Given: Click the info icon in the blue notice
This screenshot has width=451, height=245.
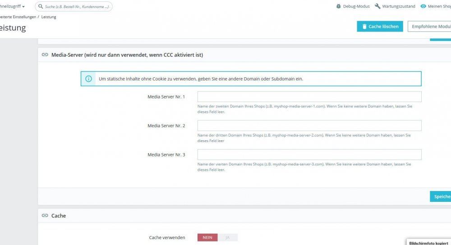Looking at the screenshot, I should point(88,79).
